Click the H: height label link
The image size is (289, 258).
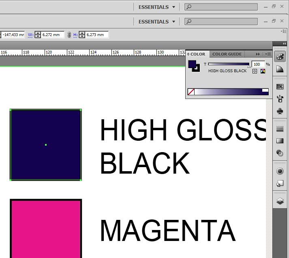click(x=75, y=34)
